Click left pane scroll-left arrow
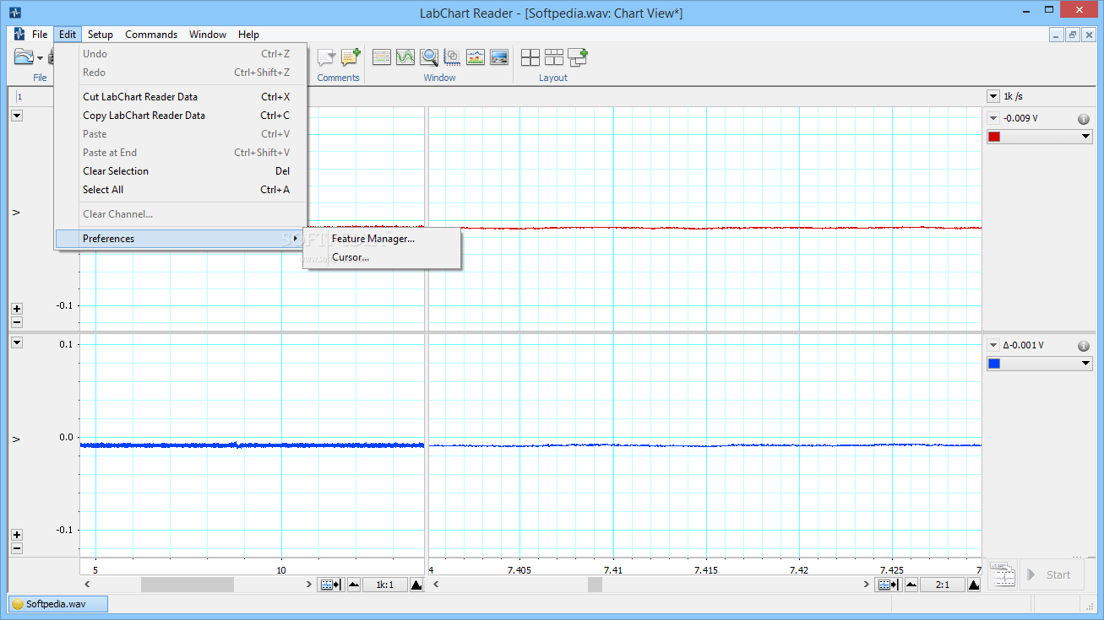 pyautogui.click(x=87, y=585)
